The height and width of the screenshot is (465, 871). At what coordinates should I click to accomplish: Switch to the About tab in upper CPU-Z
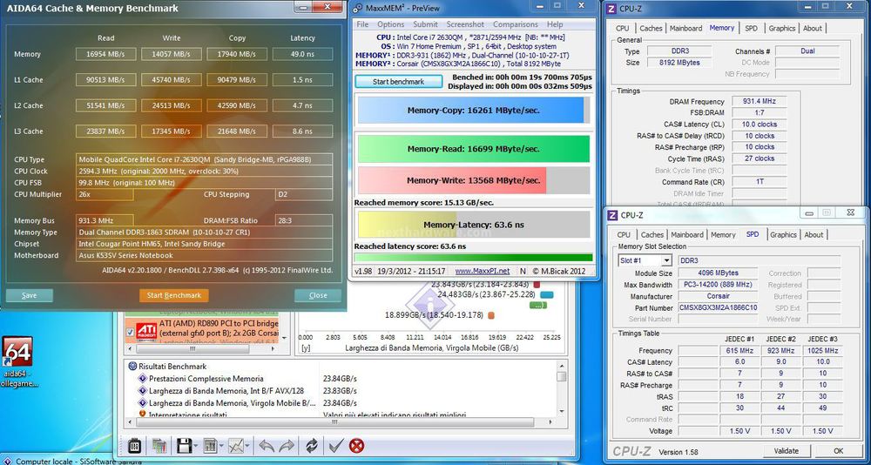(x=812, y=29)
